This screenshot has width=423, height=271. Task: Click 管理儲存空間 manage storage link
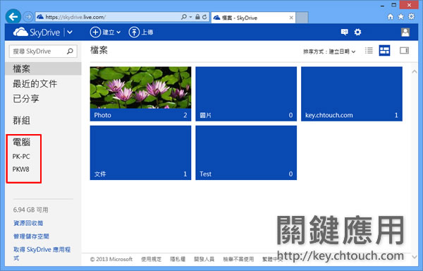point(31,236)
